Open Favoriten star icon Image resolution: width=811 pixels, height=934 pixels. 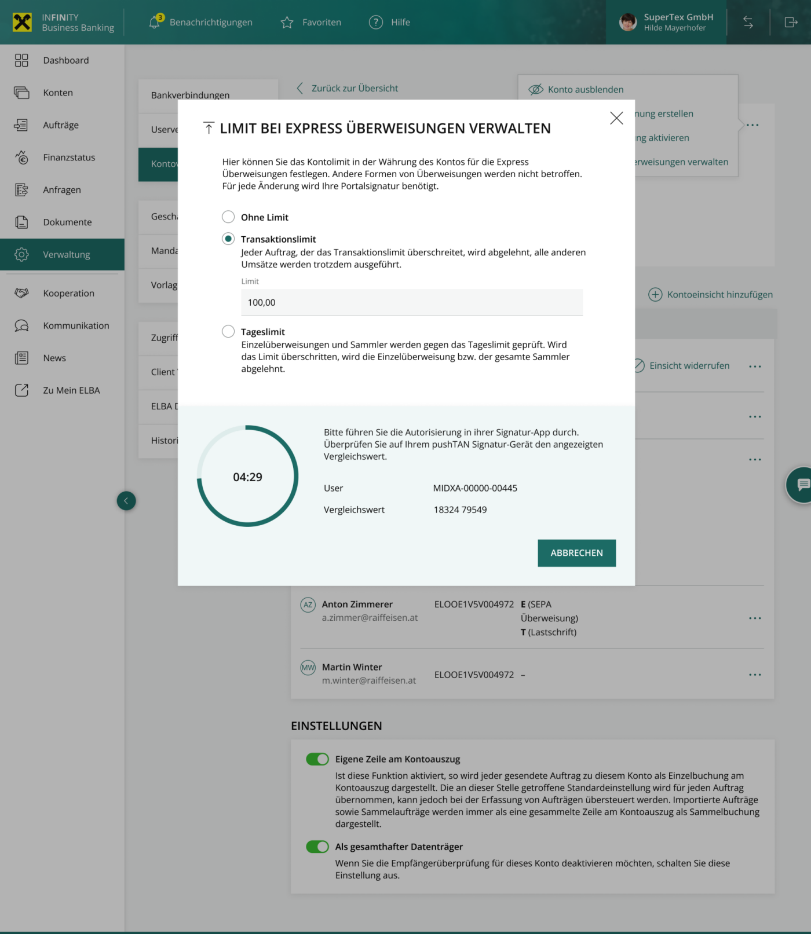(287, 23)
